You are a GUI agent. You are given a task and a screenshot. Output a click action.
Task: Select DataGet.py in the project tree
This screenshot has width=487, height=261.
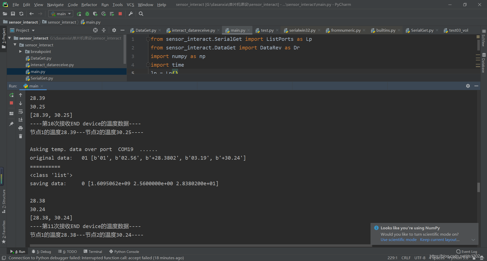41,58
